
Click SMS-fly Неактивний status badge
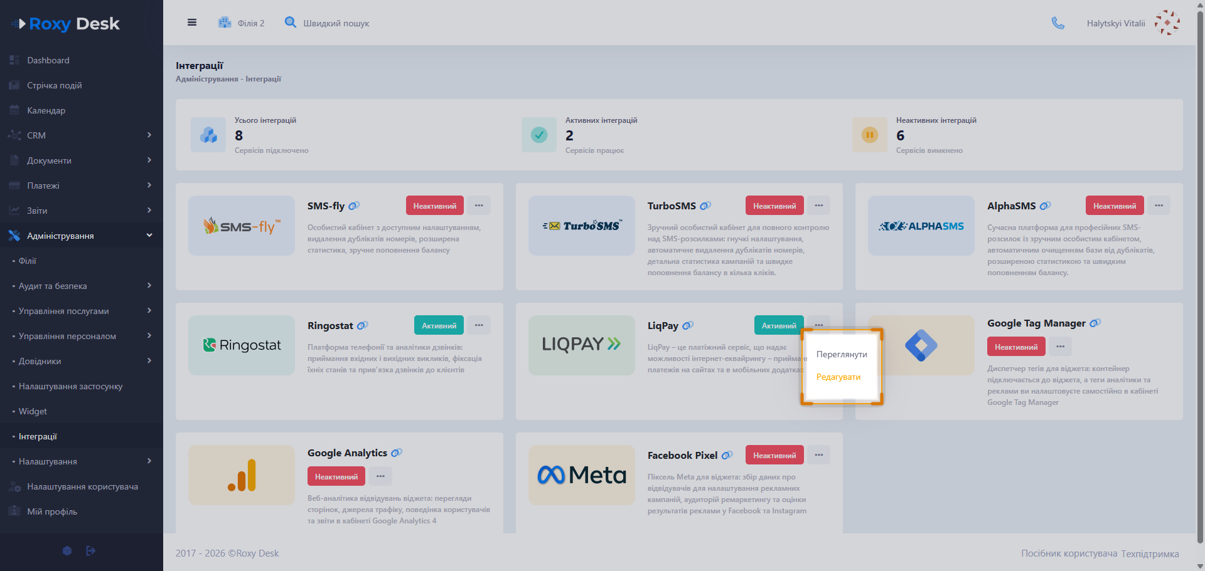pos(435,206)
